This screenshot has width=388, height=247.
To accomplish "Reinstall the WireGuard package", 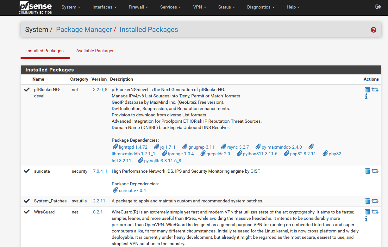I will pyautogui.click(x=375, y=212).
